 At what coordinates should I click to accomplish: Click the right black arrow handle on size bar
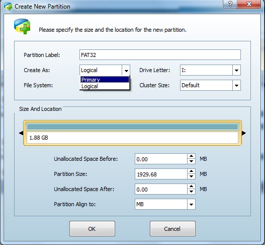244,133
